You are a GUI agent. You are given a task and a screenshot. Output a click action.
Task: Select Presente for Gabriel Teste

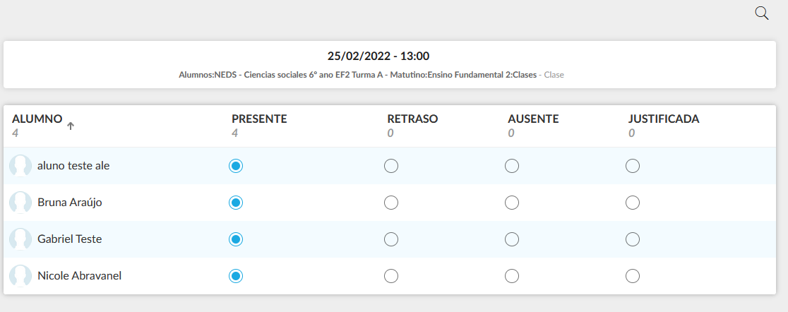coord(236,239)
